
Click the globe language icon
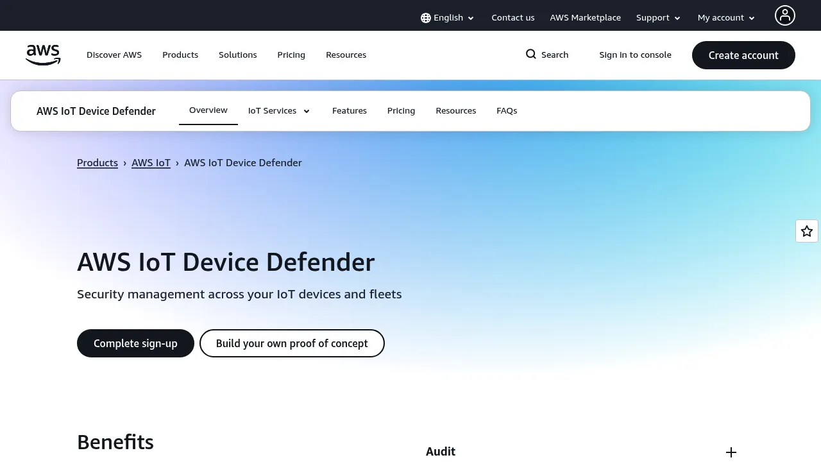click(426, 18)
